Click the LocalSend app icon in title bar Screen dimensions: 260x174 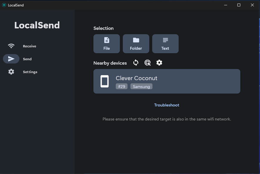(x=4, y=5)
